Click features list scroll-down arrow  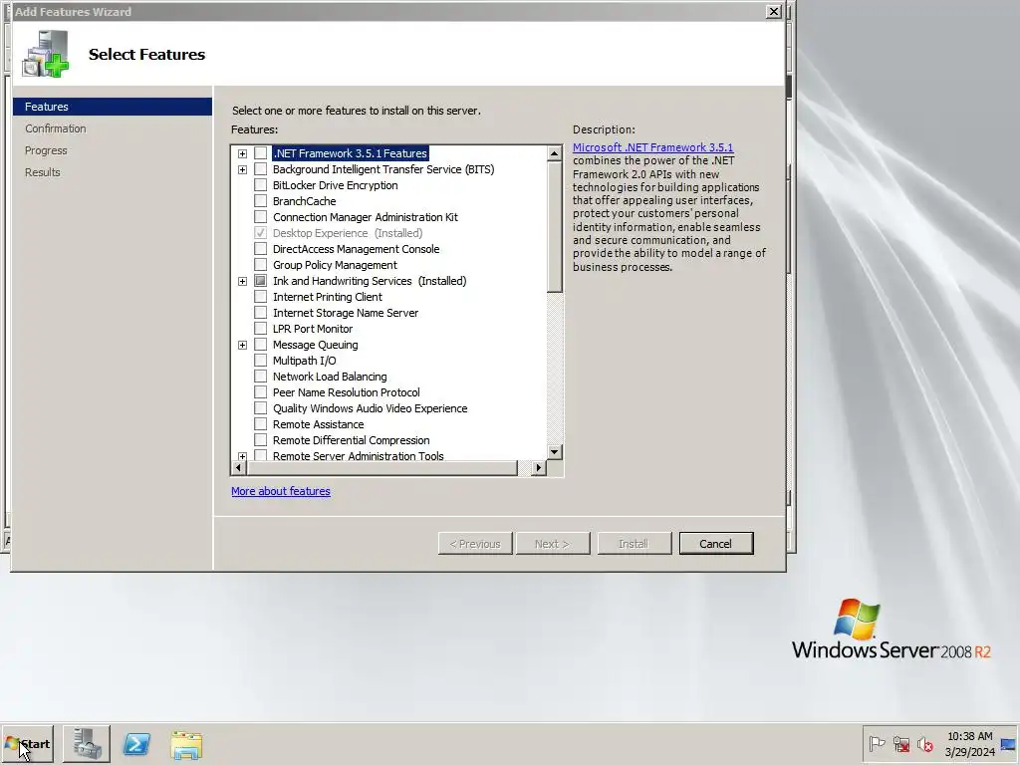(554, 451)
